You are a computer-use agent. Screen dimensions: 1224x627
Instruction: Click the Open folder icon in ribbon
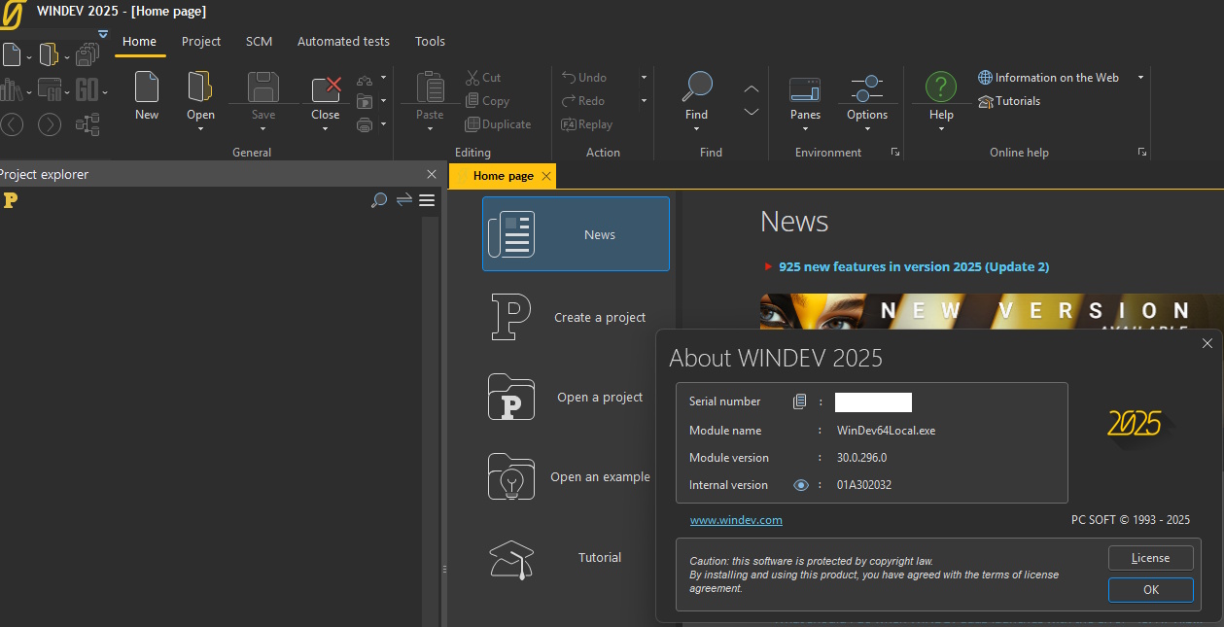[x=200, y=87]
